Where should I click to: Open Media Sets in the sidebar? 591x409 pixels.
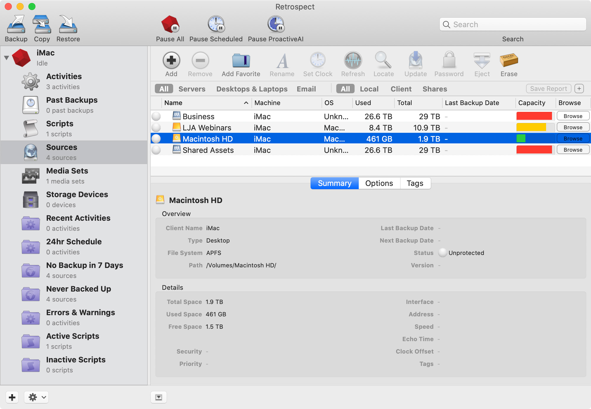pyautogui.click(x=74, y=176)
